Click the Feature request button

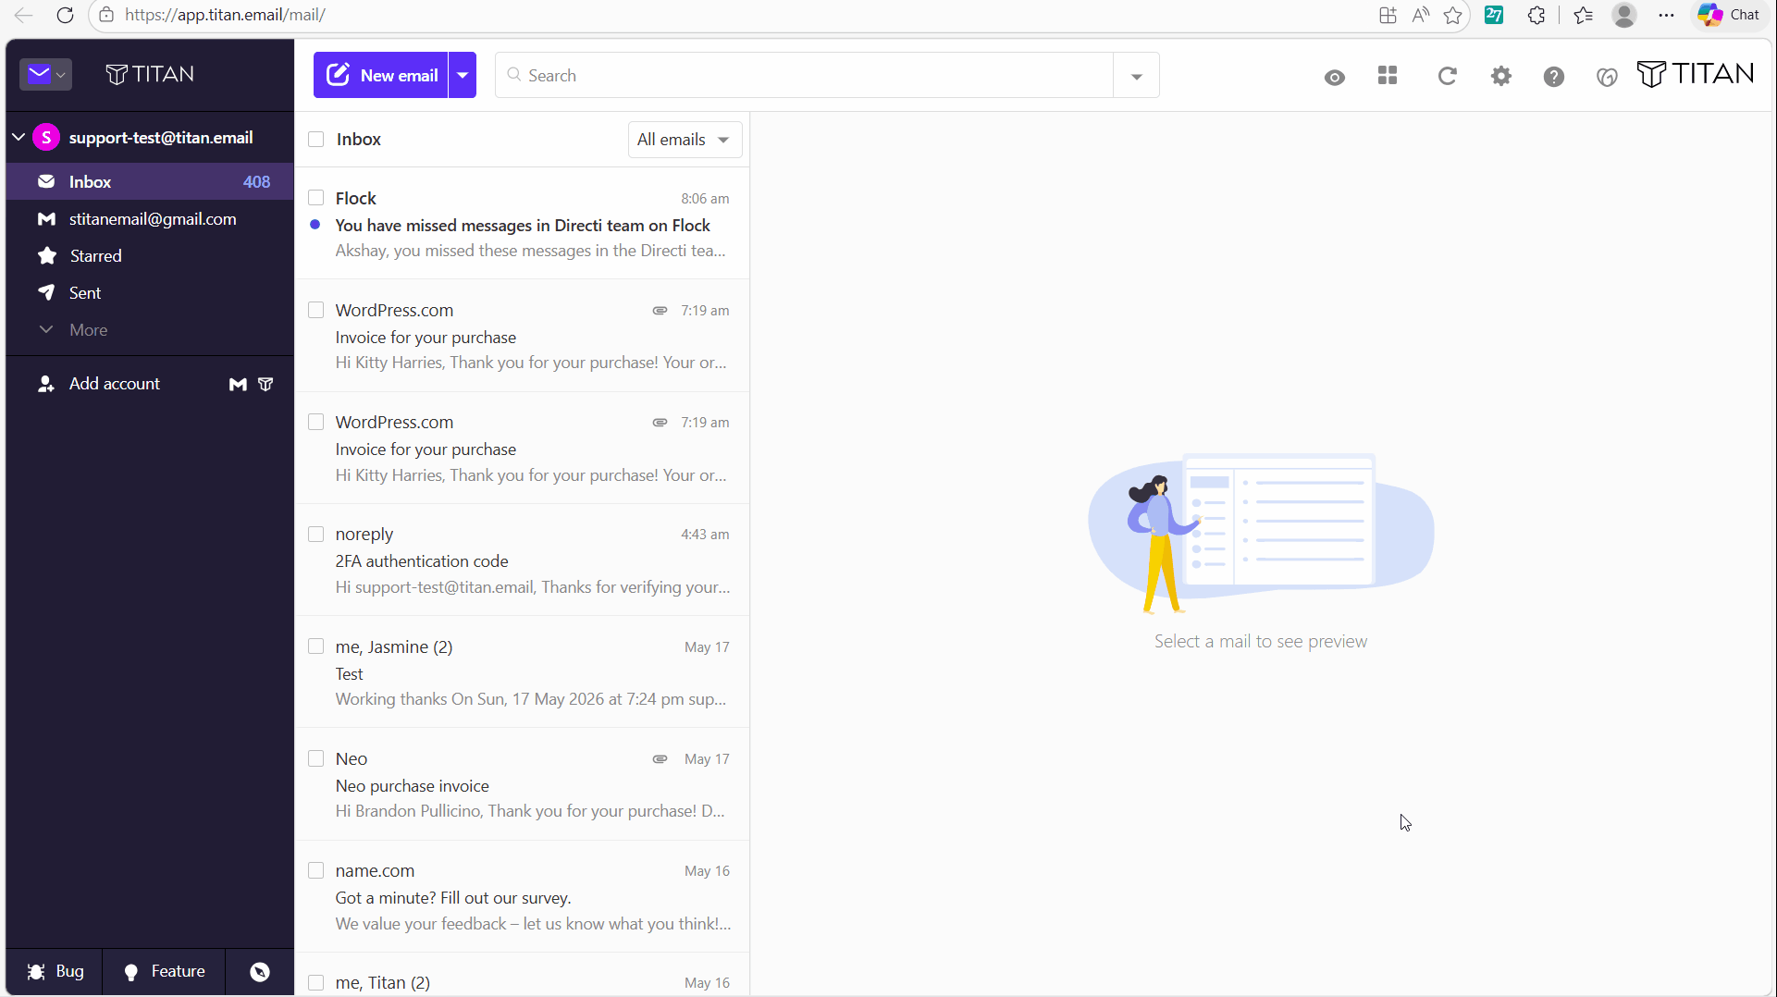coord(164,971)
